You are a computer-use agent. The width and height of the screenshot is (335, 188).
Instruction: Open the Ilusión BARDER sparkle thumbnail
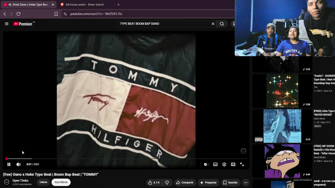282,91
